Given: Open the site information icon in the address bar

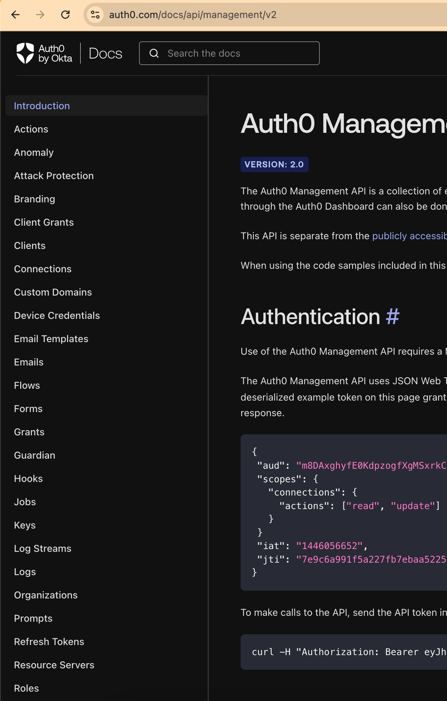Looking at the screenshot, I should coord(95,15).
